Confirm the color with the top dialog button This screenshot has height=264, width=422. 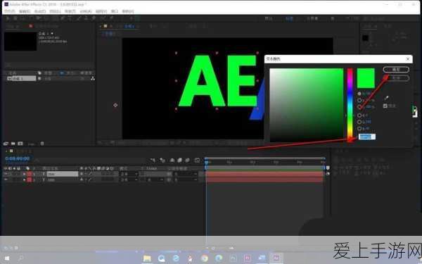coord(396,70)
